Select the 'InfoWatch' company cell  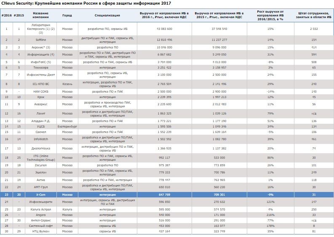click(41, 139)
